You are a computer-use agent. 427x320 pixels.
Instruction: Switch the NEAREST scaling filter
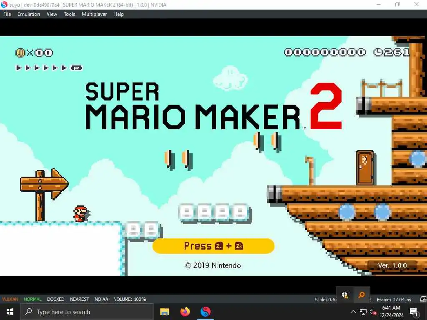point(80,299)
